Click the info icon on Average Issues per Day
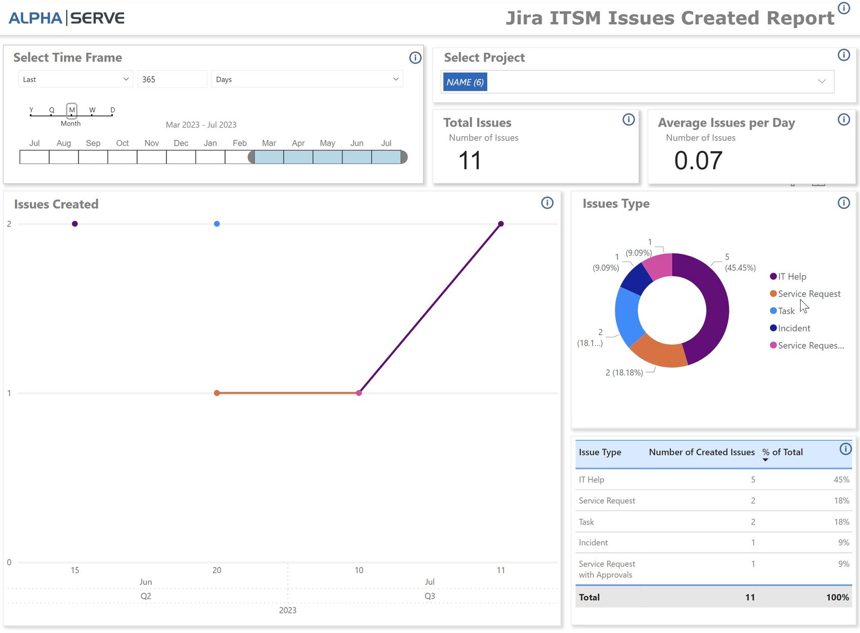 [844, 119]
